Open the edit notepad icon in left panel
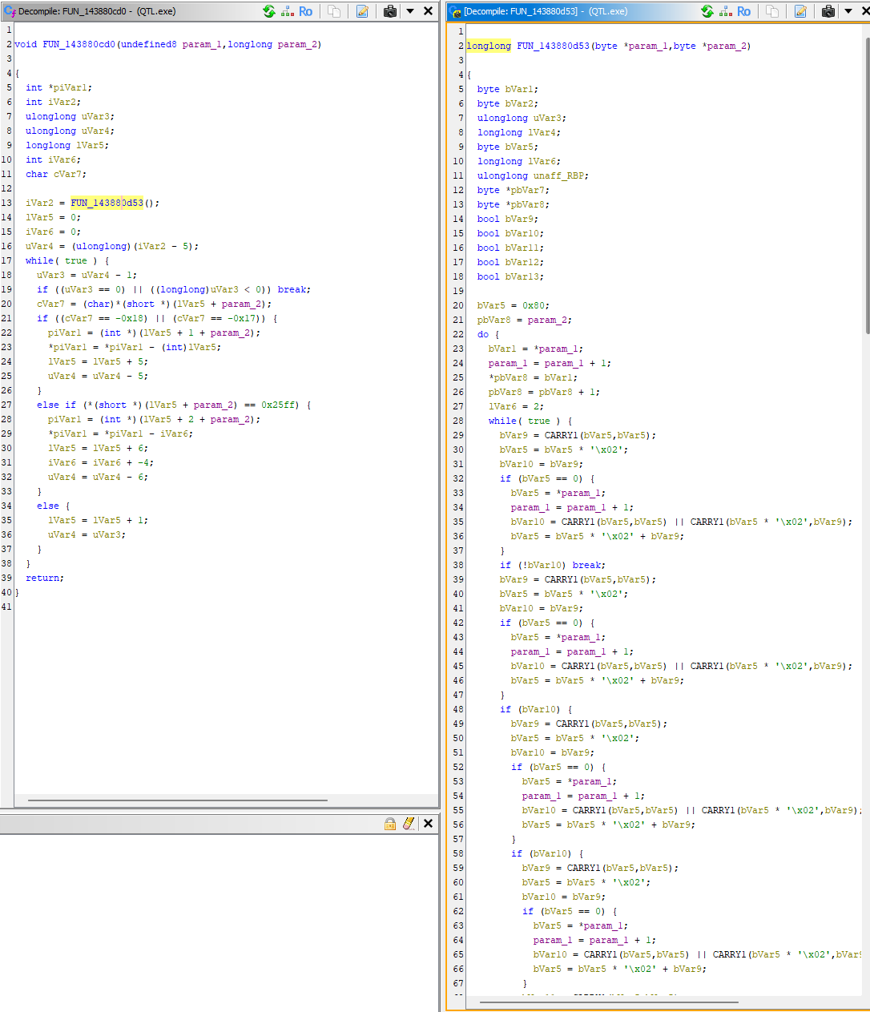The image size is (870, 1012). (x=362, y=11)
